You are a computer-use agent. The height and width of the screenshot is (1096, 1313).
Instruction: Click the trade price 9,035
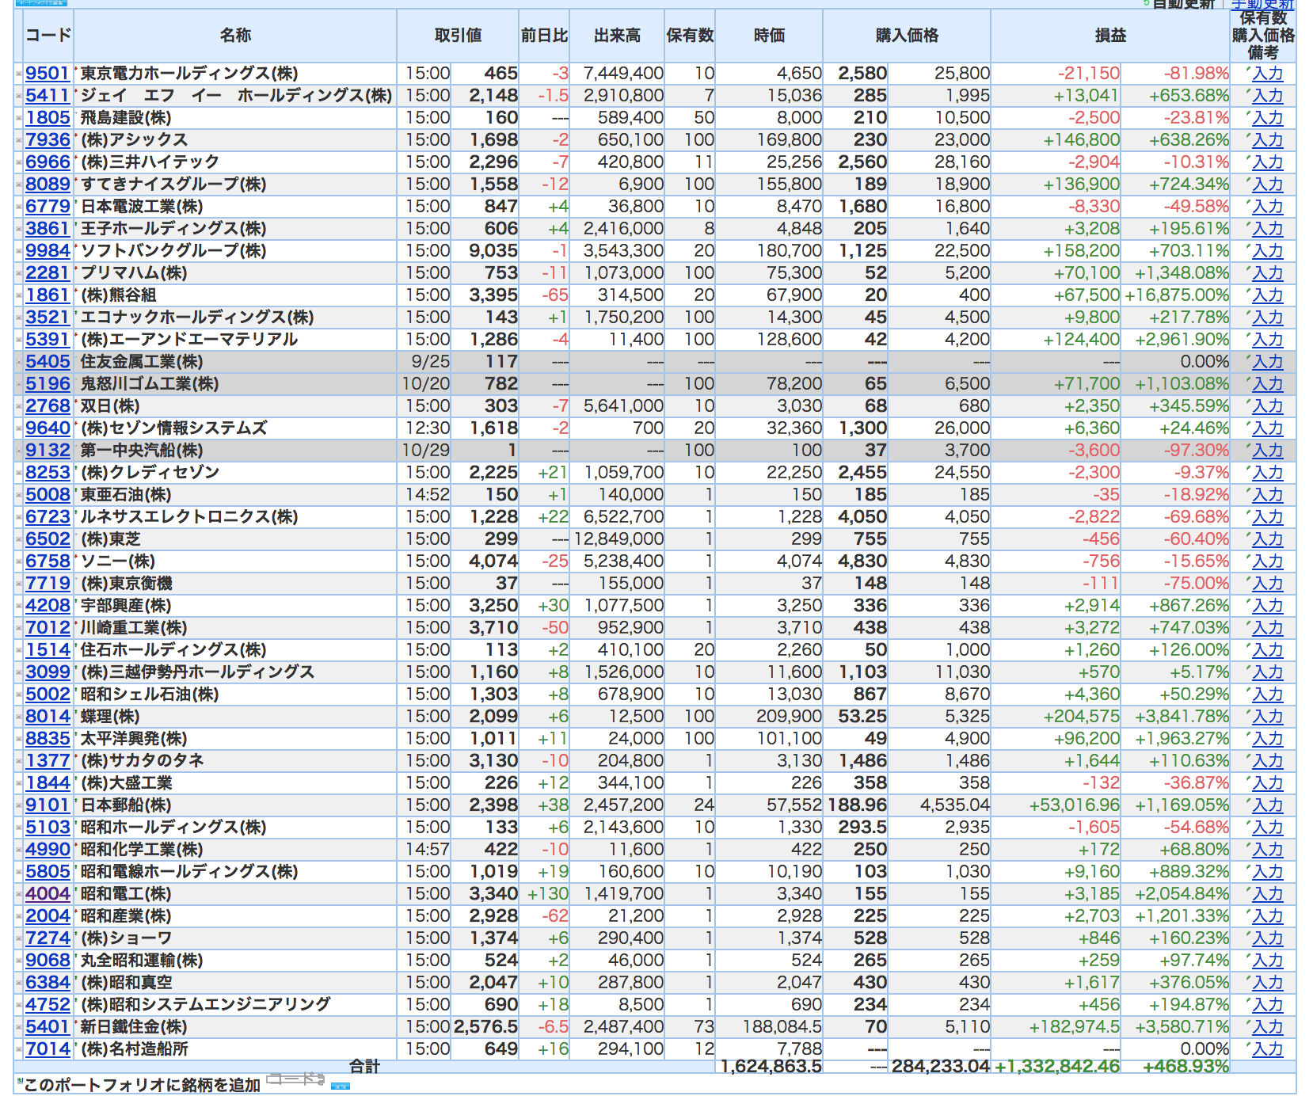point(493,251)
